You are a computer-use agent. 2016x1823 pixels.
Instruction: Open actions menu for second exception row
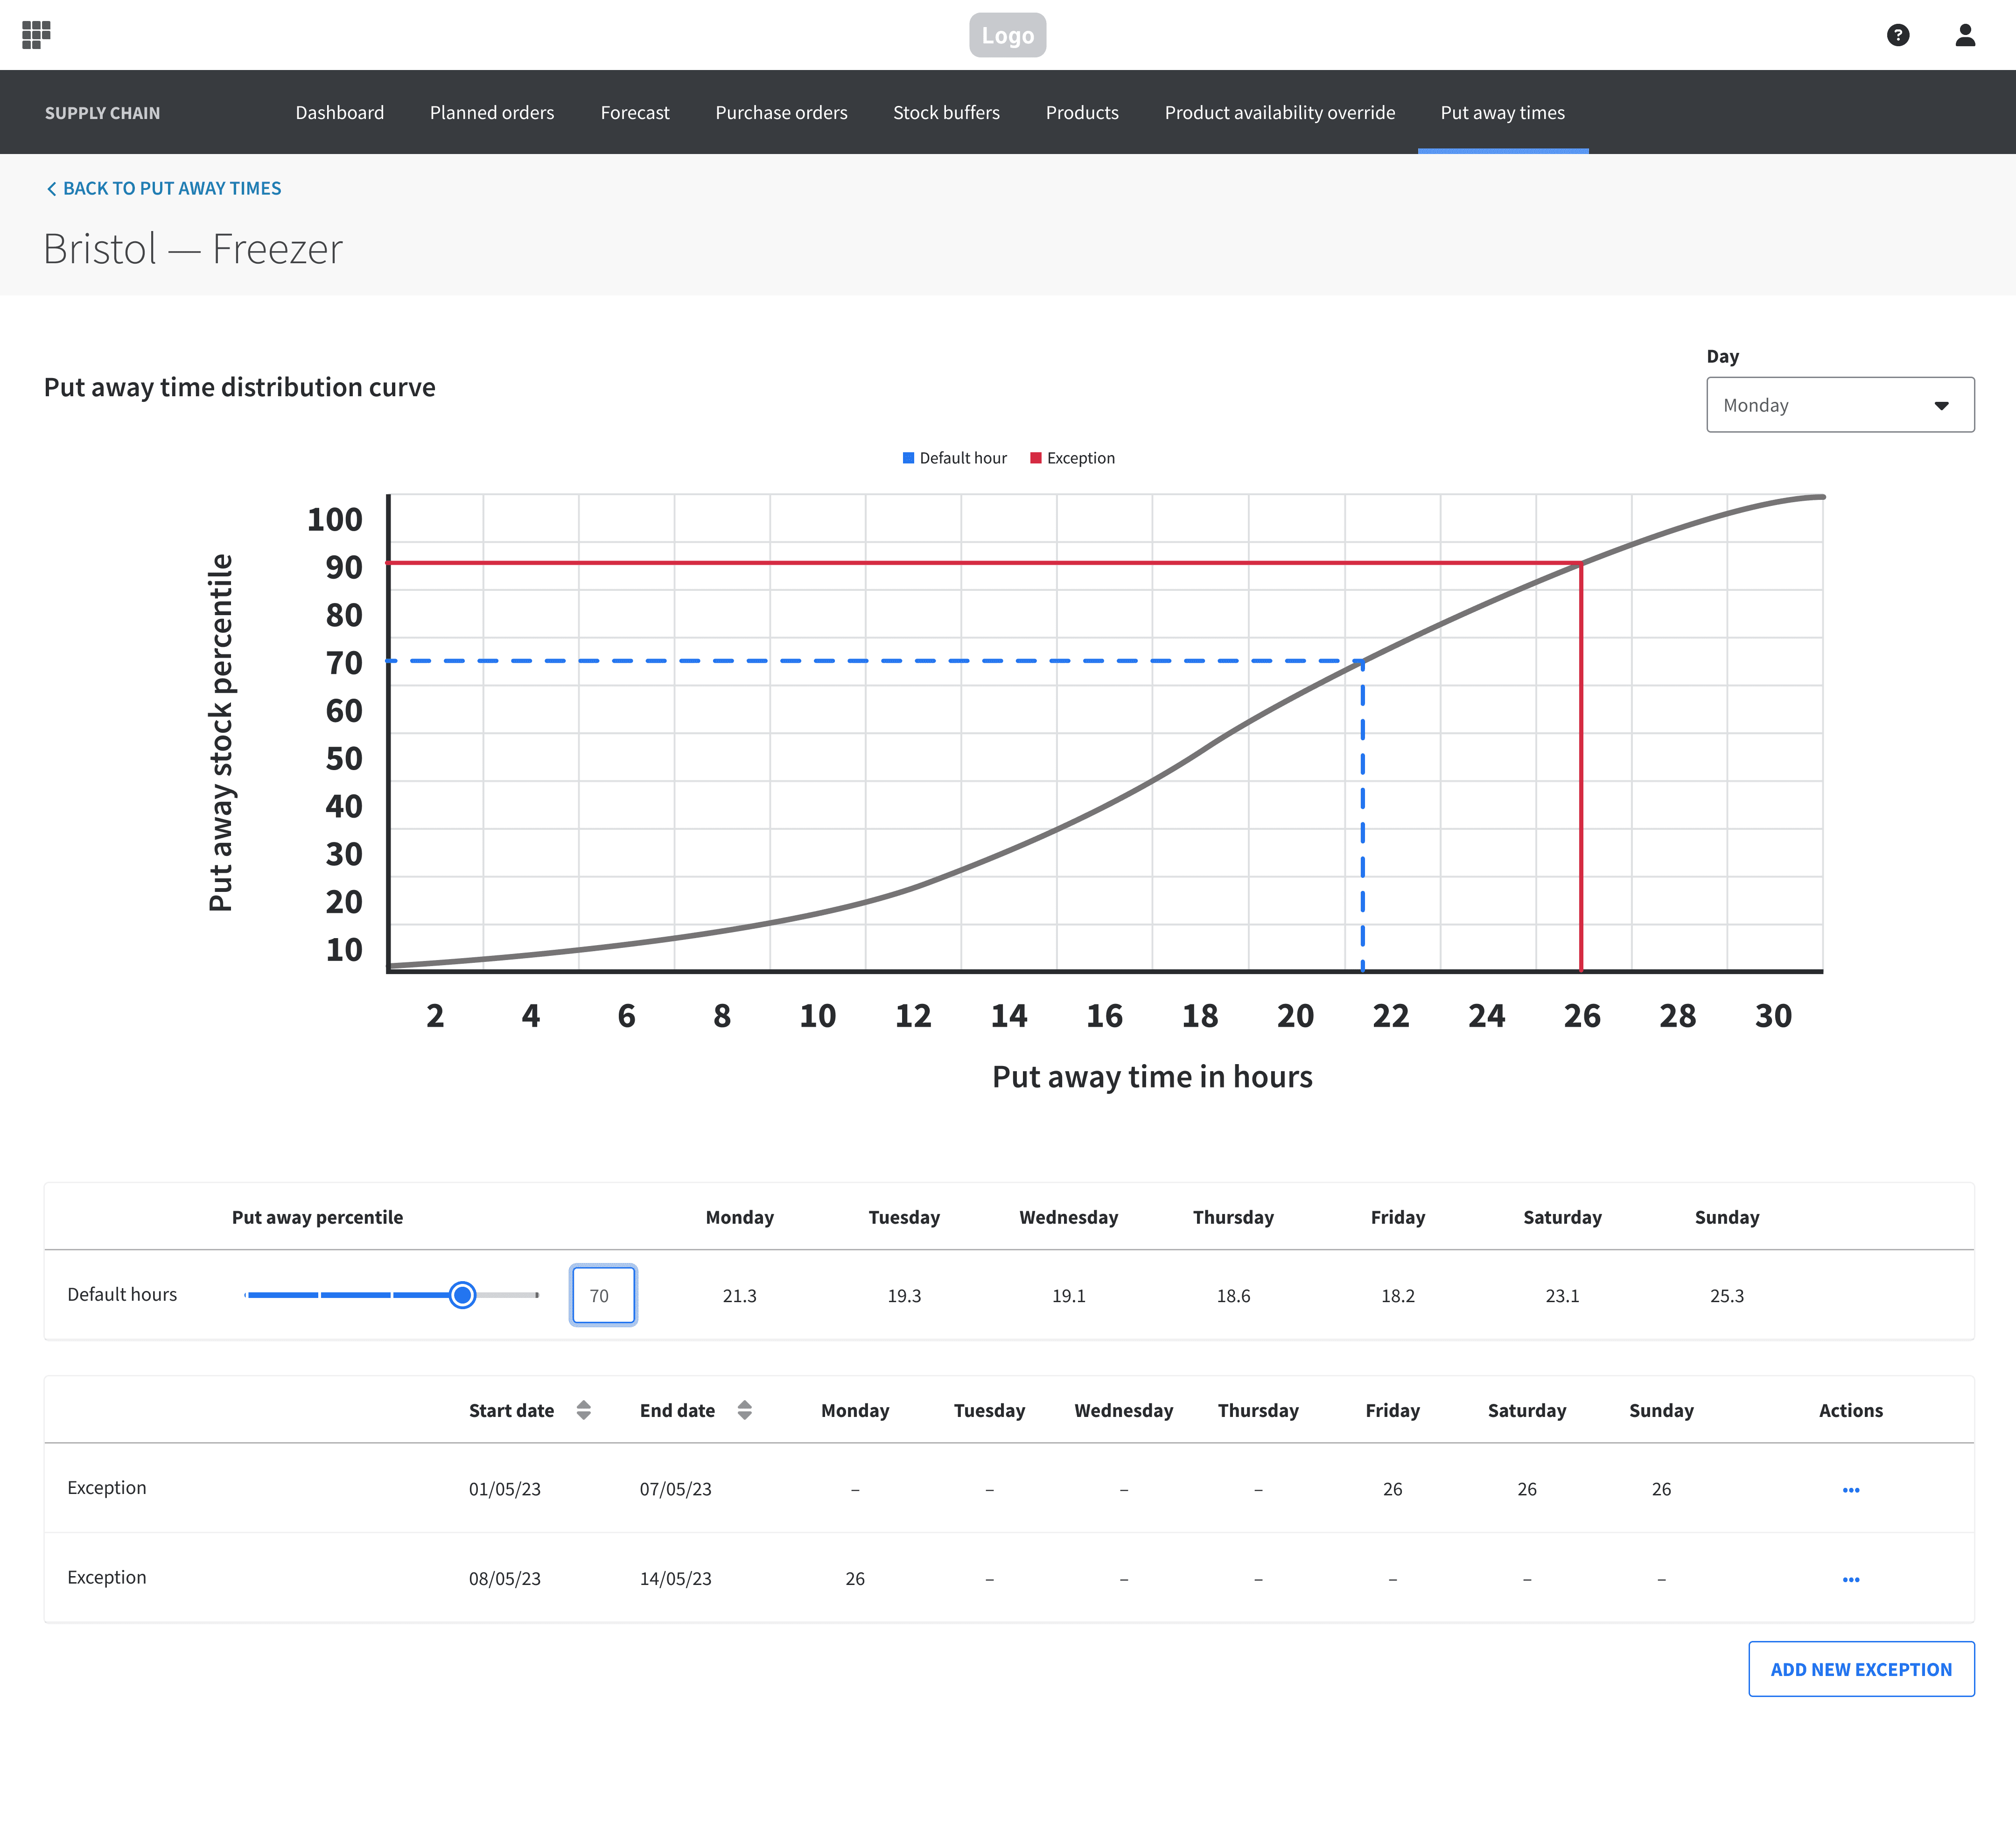click(x=1850, y=1580)
